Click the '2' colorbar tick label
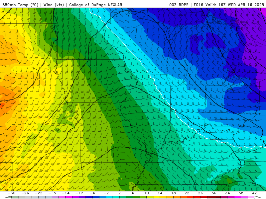Image resolution: width=266 pixels, height=199 pixels. click(119, 193)
